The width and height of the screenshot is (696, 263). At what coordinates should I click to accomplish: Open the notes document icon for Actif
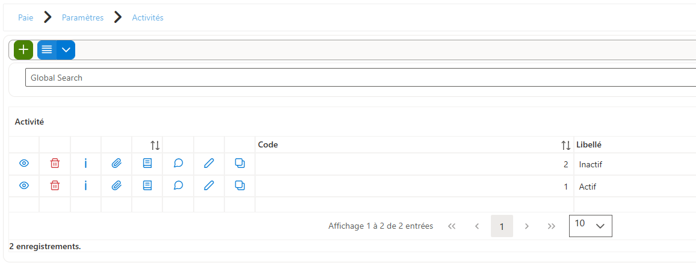pos(147,186)
